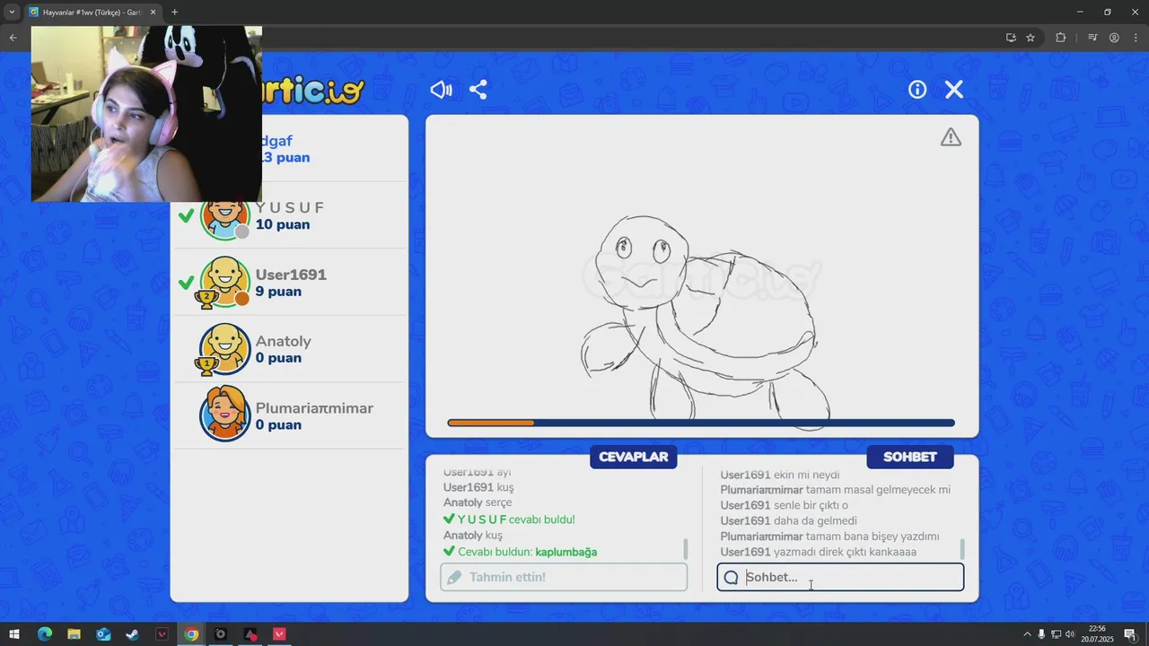Click player name User1691 in player list
1149x646 pixels.
click(291, 275)
